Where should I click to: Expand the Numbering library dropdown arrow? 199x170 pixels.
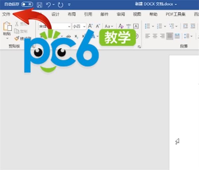click(165, 26)
